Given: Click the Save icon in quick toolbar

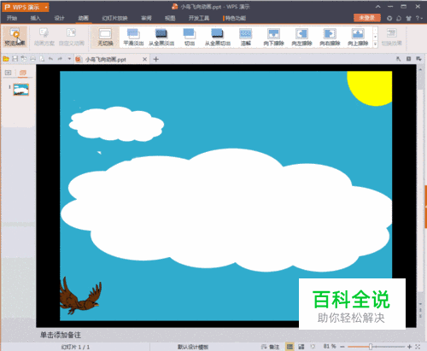Looking at the screenshot, I should click(x=15, y=59).
